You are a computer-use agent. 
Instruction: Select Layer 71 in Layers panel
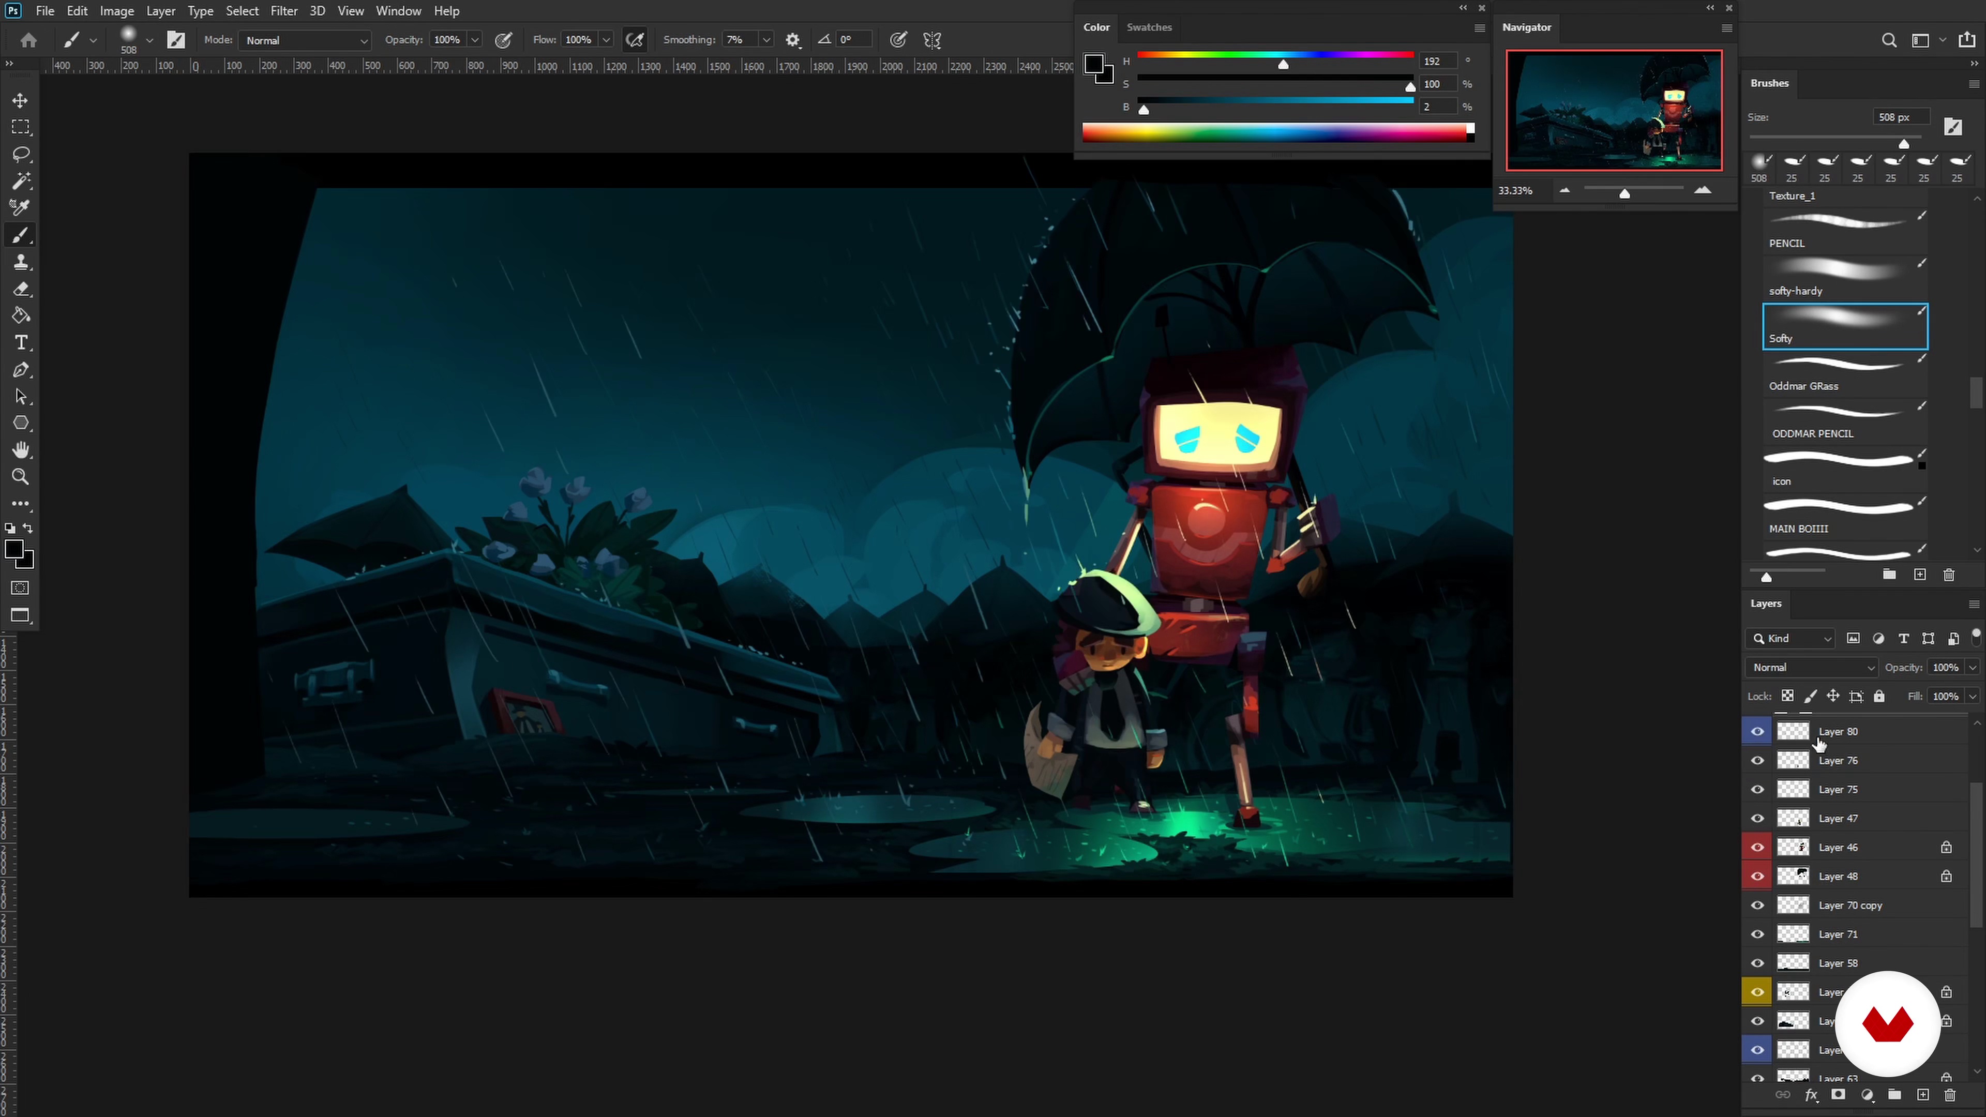click(1855, 934)
